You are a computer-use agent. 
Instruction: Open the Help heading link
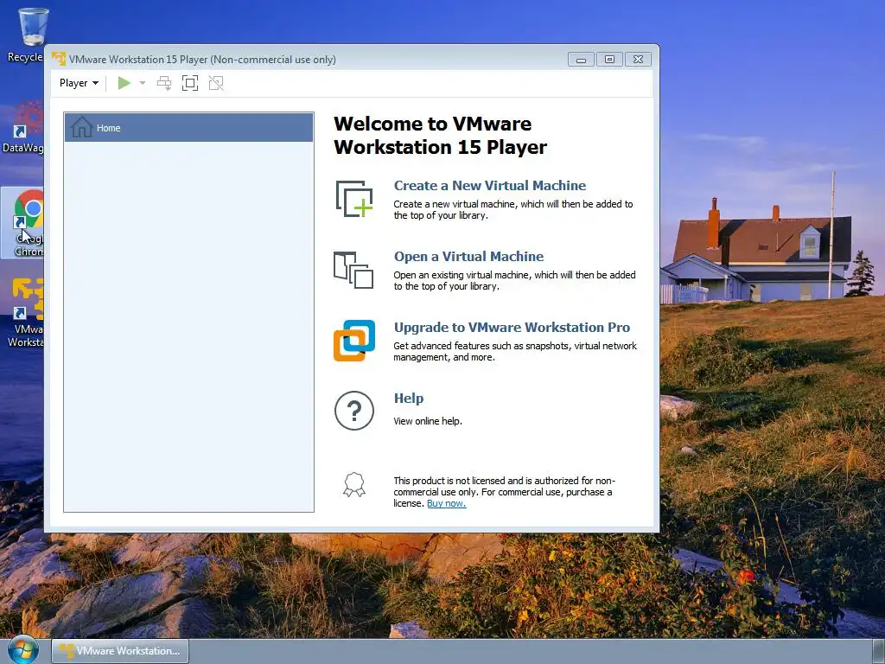pyautogui.click(x=409, y=398)
